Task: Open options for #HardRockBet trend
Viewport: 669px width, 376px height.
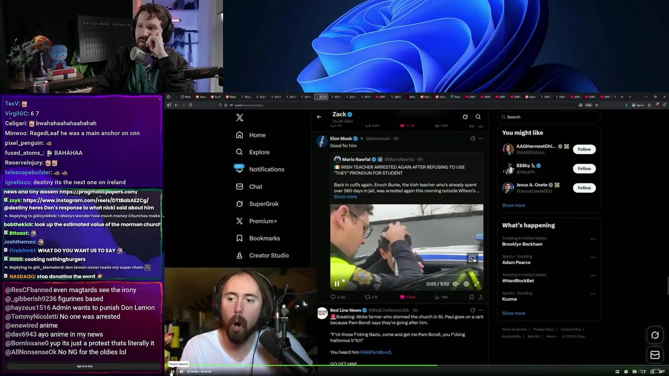Action: click(593, 276)
